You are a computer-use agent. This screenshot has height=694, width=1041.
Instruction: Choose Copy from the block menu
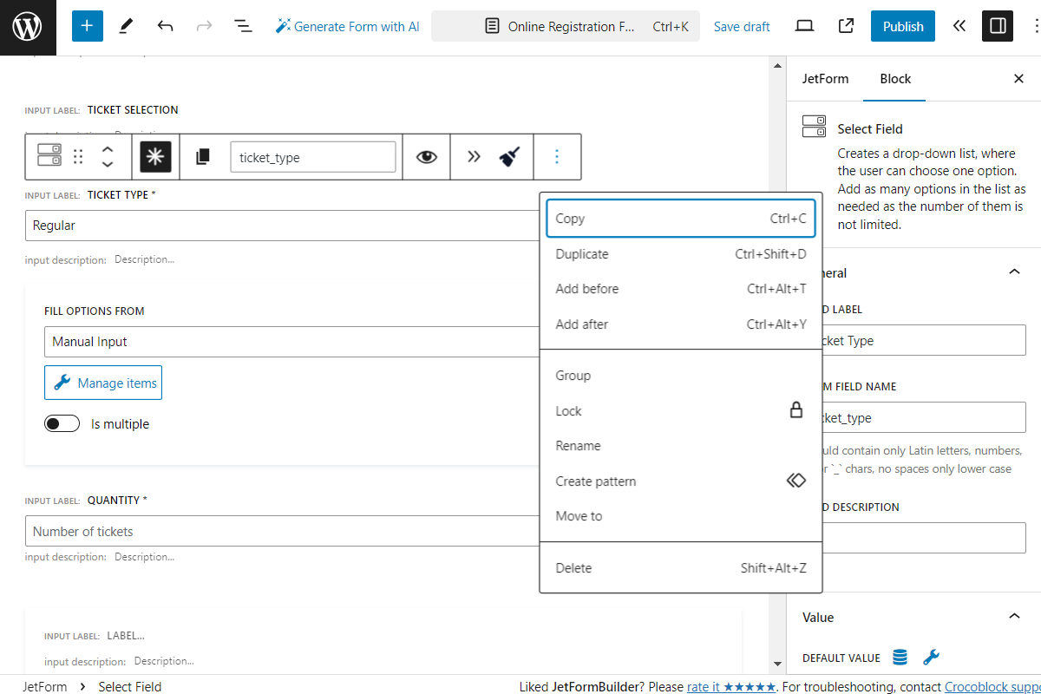(x=681, y=219)
